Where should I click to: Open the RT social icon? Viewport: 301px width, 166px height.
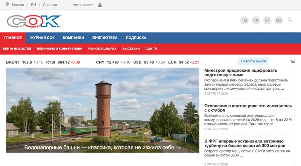[267, 20]
